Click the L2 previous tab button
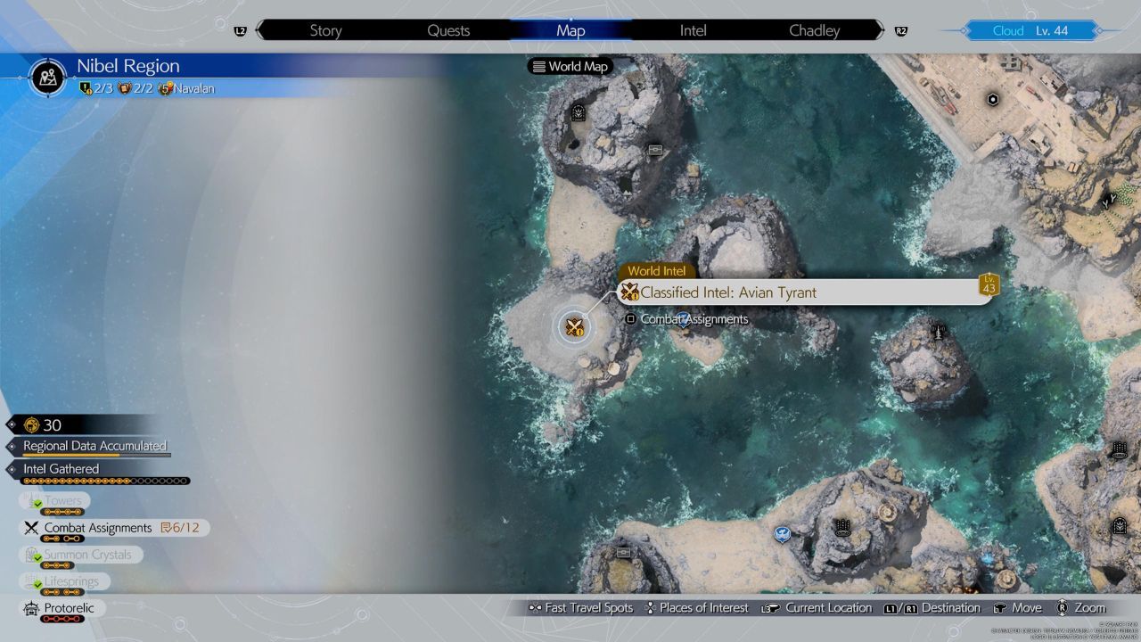The image size is (1141, 642). point(240,31)
